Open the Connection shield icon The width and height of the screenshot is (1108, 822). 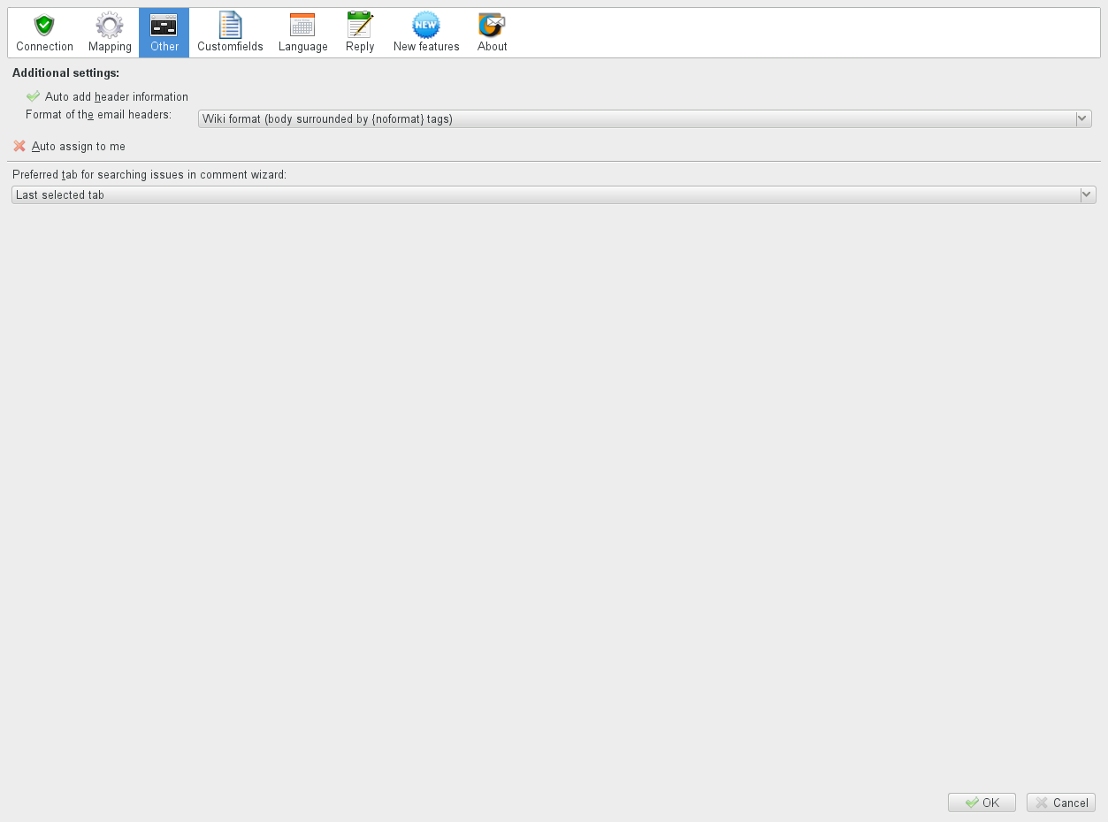pos(44,26)
